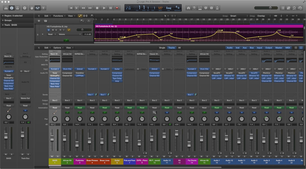
Task: Open the Loop Browser icon
Action: pyautogui.click(x=294, y=8)
